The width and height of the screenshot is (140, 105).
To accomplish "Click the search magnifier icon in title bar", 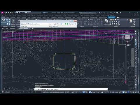I will (x=97, y=13).
